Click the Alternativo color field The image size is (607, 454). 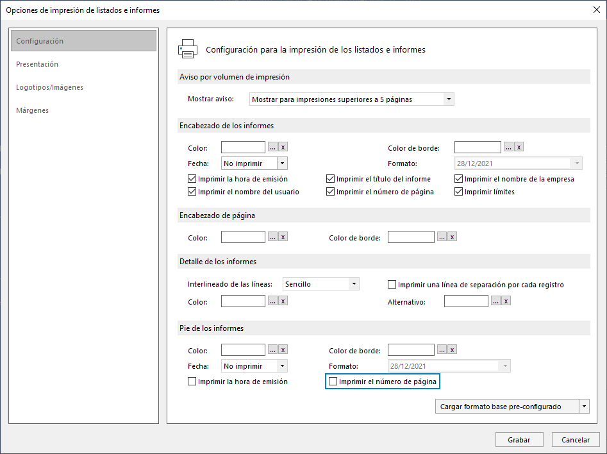pos(466,301)
